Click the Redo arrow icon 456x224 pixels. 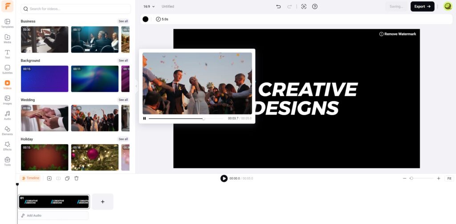[x=289, y=6]
